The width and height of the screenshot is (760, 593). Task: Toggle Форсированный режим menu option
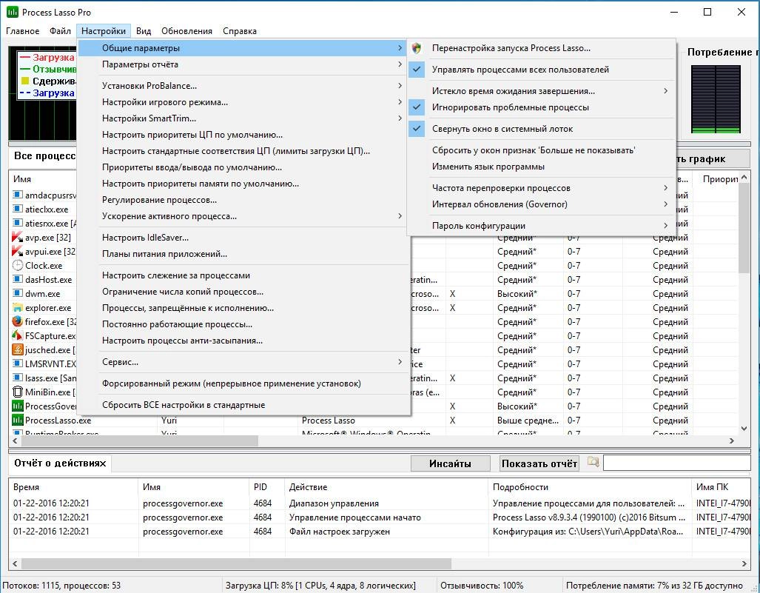coord(243,383)
